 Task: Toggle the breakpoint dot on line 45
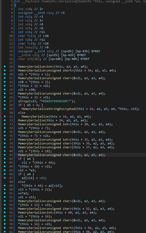(x=5, y=170)
